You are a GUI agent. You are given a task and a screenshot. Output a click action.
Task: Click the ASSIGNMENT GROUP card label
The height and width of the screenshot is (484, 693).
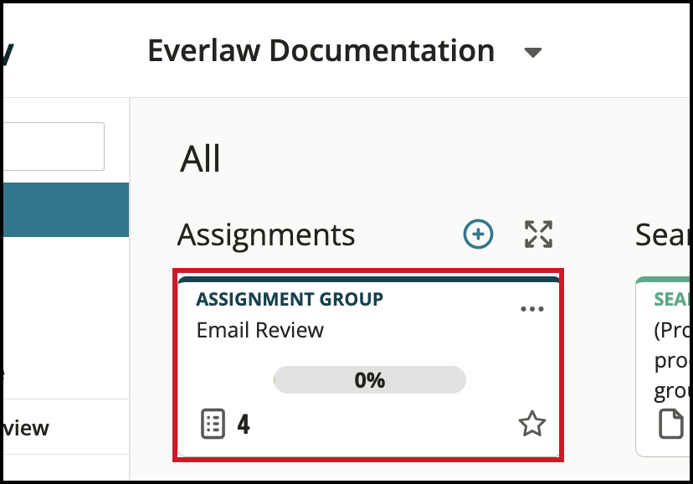click(x=290, y=299)
